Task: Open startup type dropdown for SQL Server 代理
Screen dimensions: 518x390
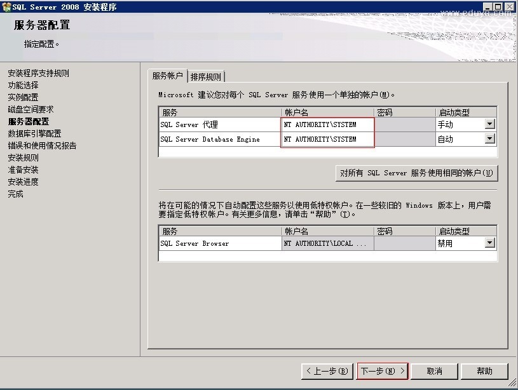Action: coord(489,124)
